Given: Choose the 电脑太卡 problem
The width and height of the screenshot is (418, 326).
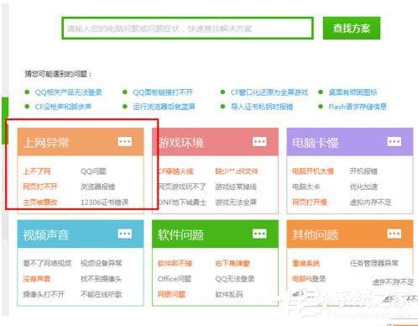Looking at the screenshot, I should click(x=306, y=187).
